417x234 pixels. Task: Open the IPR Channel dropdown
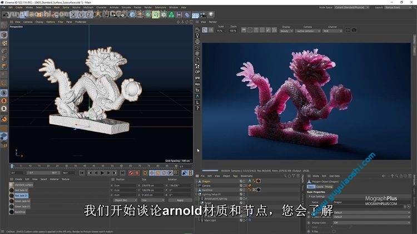click(x=332, y=31)
